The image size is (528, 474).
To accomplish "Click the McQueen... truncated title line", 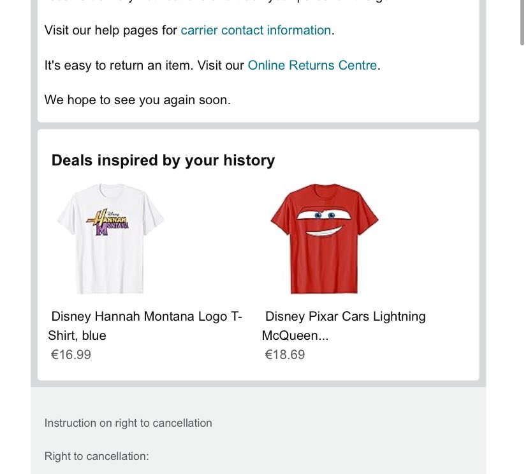I will point(295,335).
